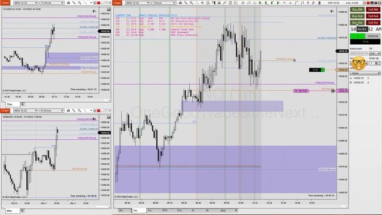
Task: Click the back arrow in bottom-left chart
Action: coord(94,119)
